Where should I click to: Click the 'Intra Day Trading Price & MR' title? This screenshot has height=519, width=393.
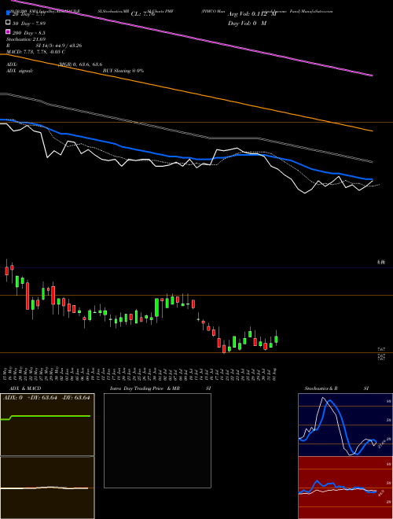(x=145, y=388)
